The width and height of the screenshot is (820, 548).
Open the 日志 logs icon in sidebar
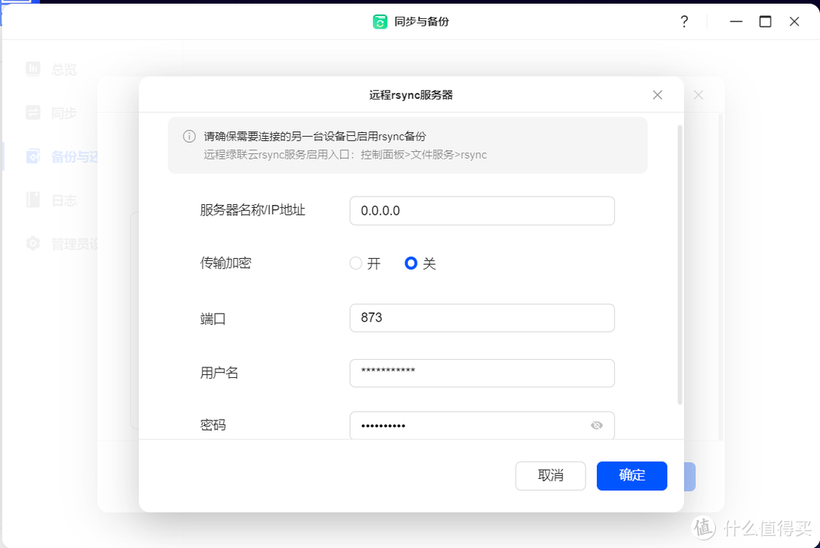tap(33, 200)
